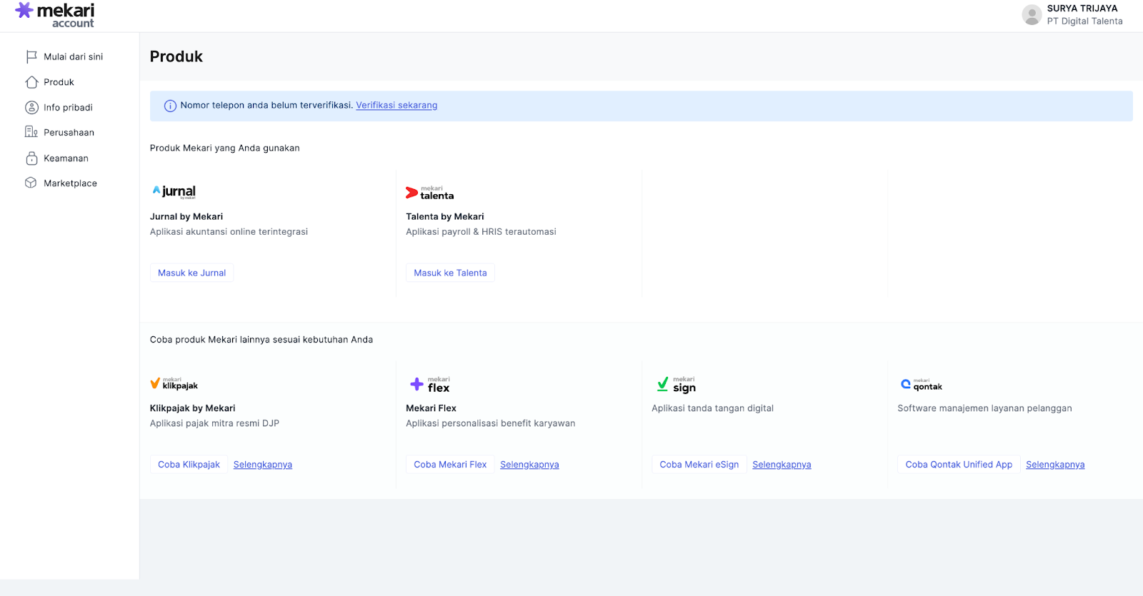Click the info icon in phone banner
Image resolution: width=1143 pixels, height=596 pixels.
(170, 106)
